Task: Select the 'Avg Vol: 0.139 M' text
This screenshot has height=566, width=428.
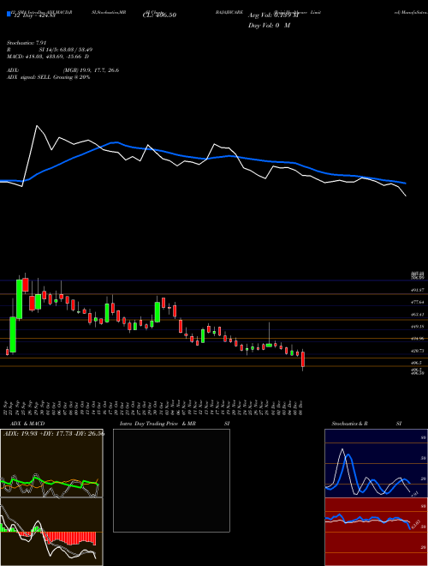Action: tap(273, 15)
